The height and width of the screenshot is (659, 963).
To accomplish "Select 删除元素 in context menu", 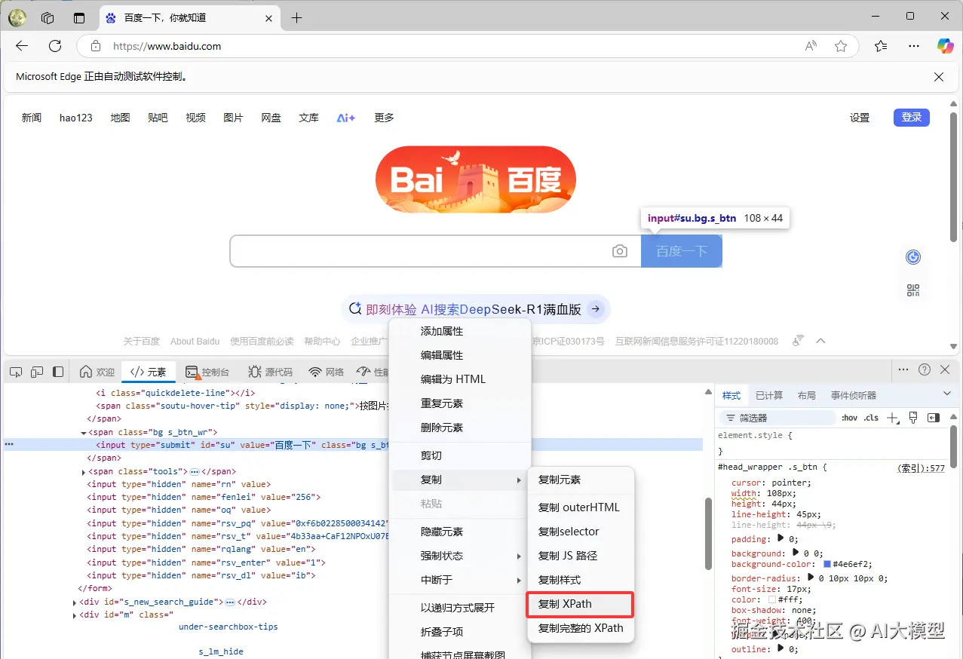I will tap(460, 428).
